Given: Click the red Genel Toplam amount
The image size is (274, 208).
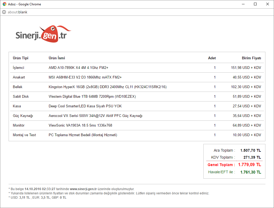Looking at the screenshot, I should [249, 165].
